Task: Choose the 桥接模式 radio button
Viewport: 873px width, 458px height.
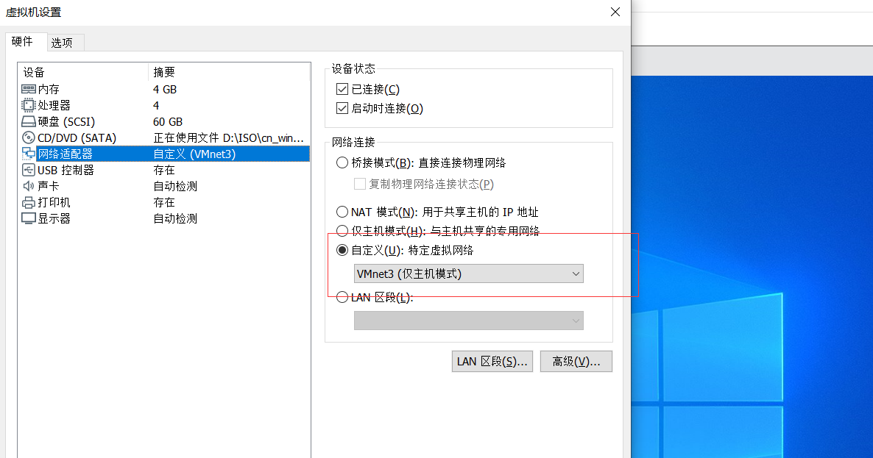Action: click(x=342, y=163)
